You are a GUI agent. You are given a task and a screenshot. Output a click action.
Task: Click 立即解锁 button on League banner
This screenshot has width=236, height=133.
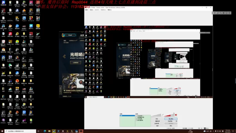coord(76,63)
